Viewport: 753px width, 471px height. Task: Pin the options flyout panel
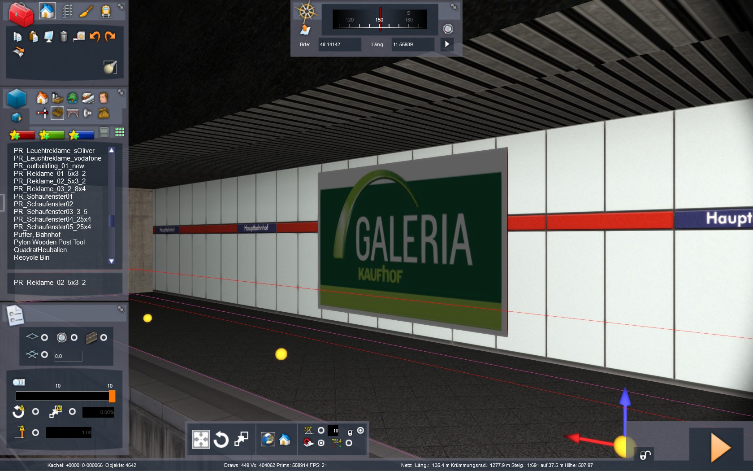(121, 309)
